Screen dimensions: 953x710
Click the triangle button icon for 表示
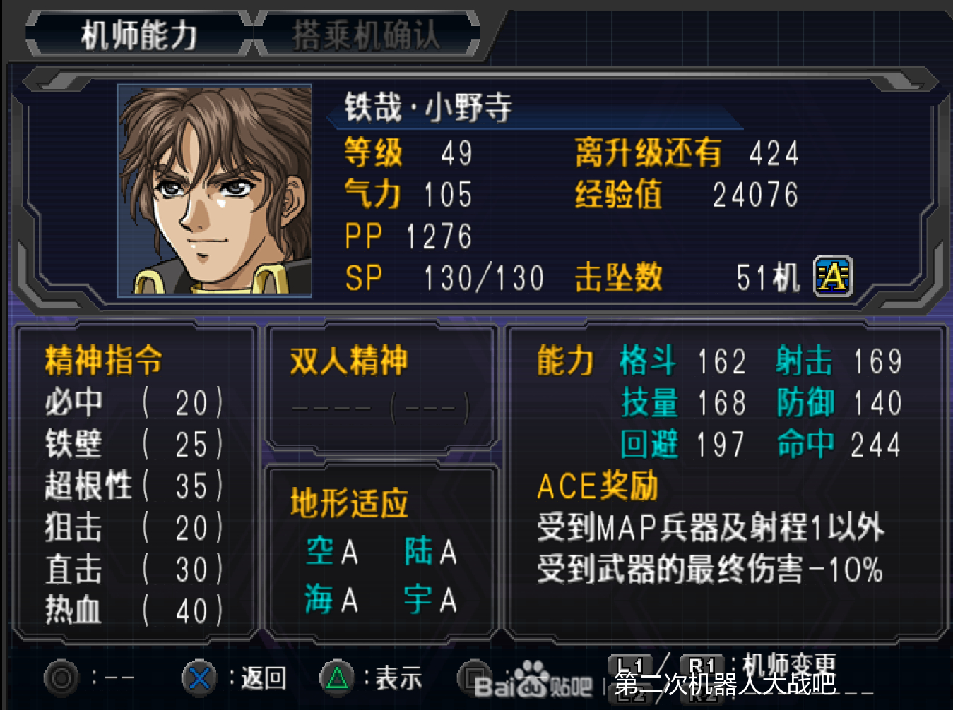[x=337, y=678]
